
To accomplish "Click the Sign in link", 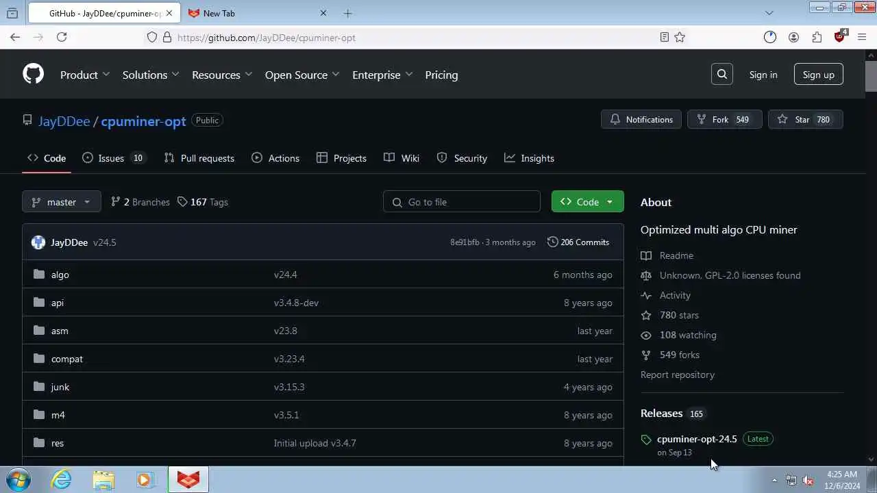I will [763, 75].
